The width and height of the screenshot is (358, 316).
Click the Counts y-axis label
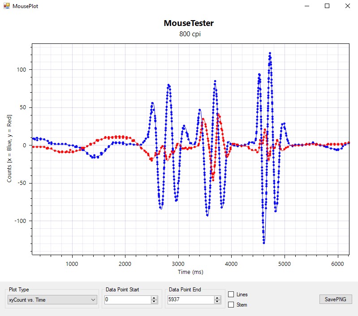pyautogui.click(x=9, y=149)
